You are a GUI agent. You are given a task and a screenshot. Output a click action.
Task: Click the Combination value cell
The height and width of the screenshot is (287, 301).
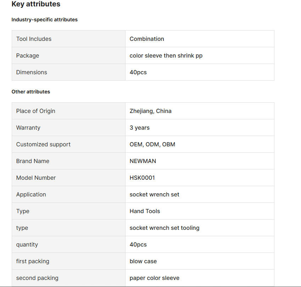(147, 39)
